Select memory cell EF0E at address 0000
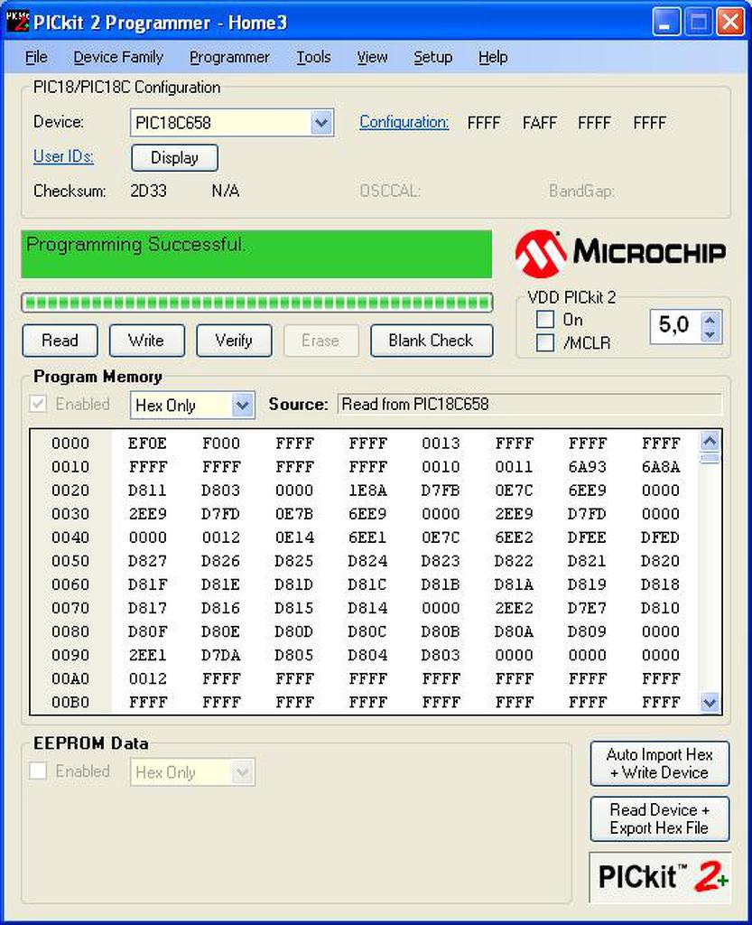Viewport: 752px width, 925px height. [147, 444]
